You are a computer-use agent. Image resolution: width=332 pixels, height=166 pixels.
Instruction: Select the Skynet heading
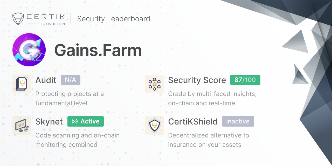[x=49, y=122]
